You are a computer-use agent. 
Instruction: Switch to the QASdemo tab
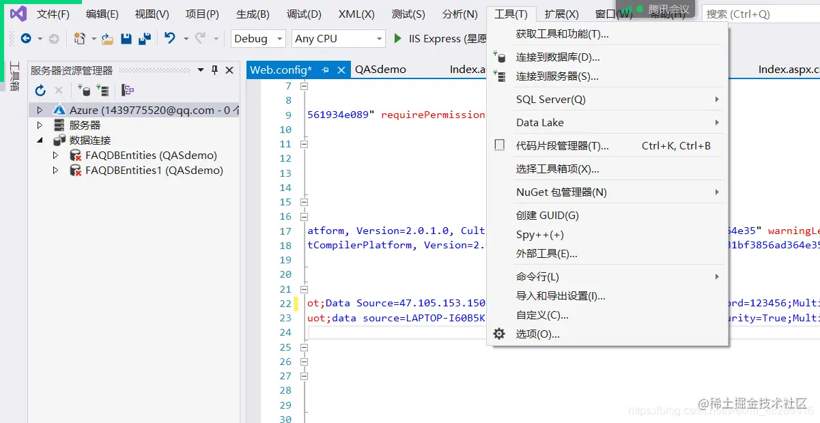click(380, 70)
